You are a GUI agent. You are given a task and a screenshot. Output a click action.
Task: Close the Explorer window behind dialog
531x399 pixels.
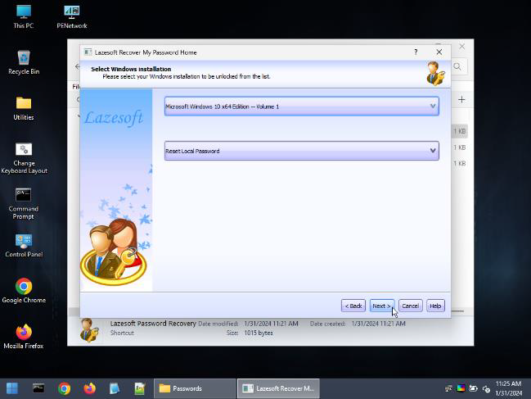[x=462, y=46]
